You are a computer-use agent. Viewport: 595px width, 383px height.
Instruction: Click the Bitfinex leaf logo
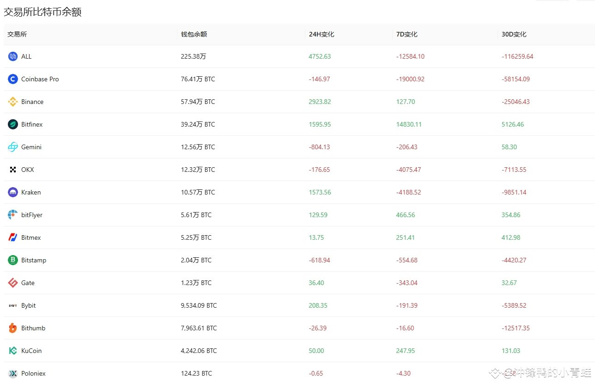(x=13, y=124)
